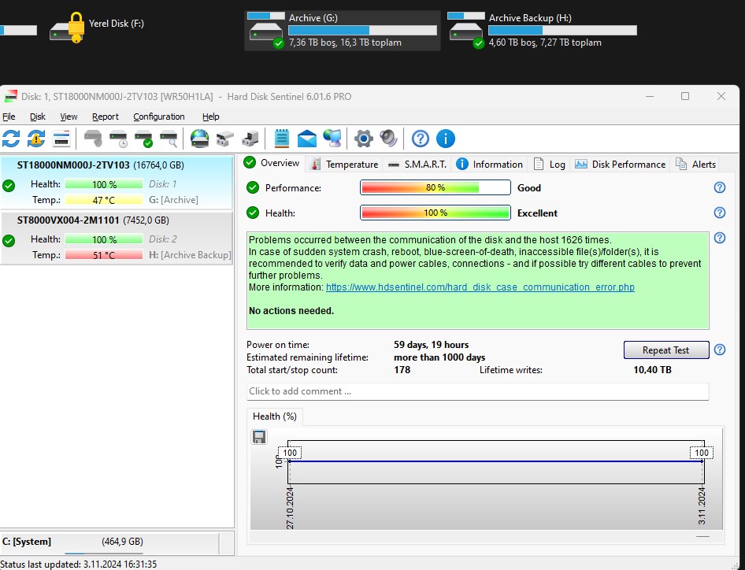Click the green check icon beside Performance label
Viewport: 745px width, 570px height.
[253, 187]
